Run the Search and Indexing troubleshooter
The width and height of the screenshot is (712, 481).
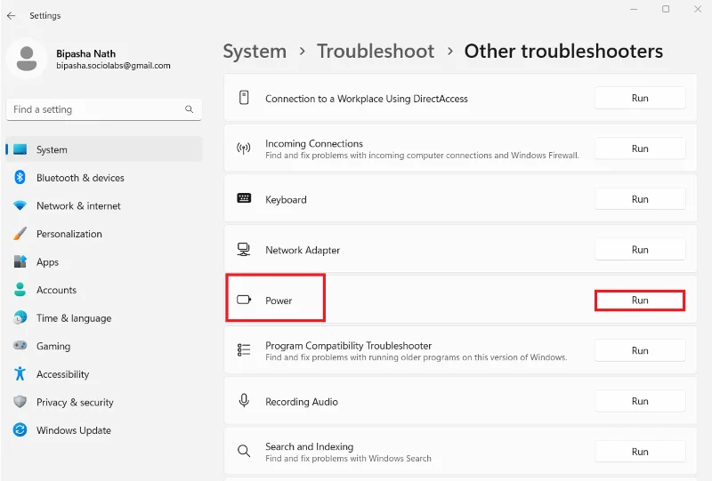(640, 452)
